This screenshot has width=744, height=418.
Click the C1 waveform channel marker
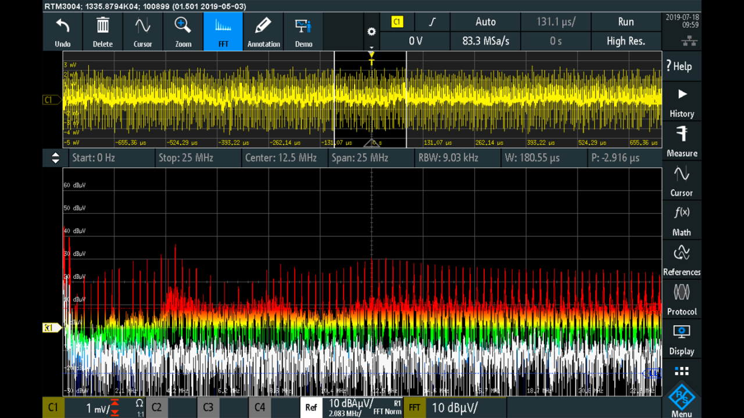pos(52,100)
